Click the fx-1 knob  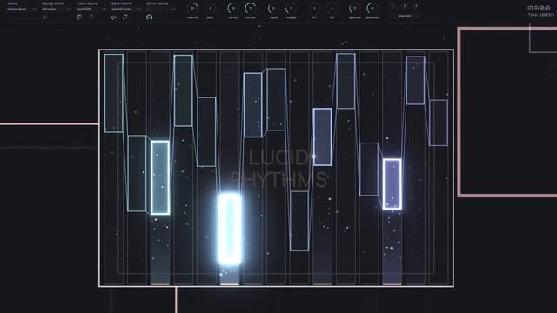tap(314, 8)
